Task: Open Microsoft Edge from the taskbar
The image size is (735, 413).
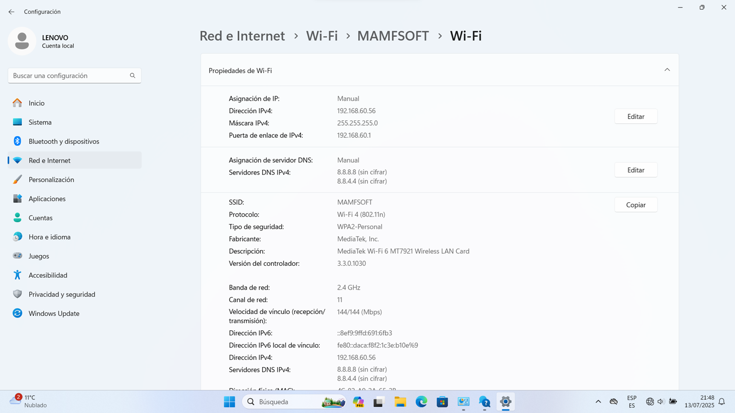Action: click(421, 402)
